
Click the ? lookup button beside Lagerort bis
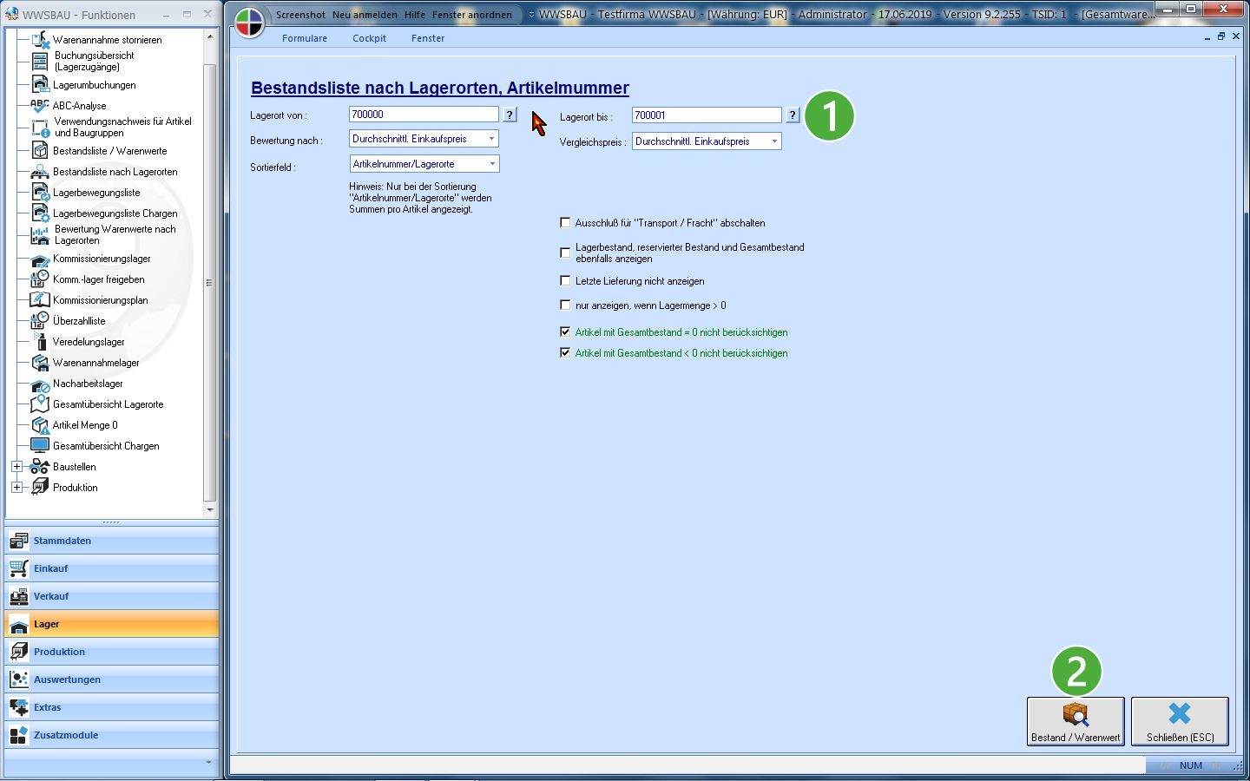pos(793,115)
